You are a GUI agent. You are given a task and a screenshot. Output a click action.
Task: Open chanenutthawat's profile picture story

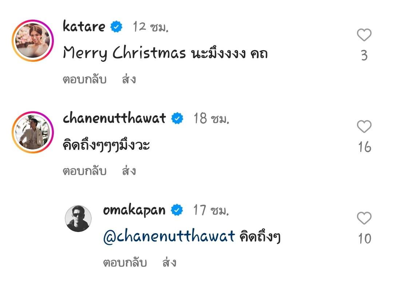[x=33, y=132]
